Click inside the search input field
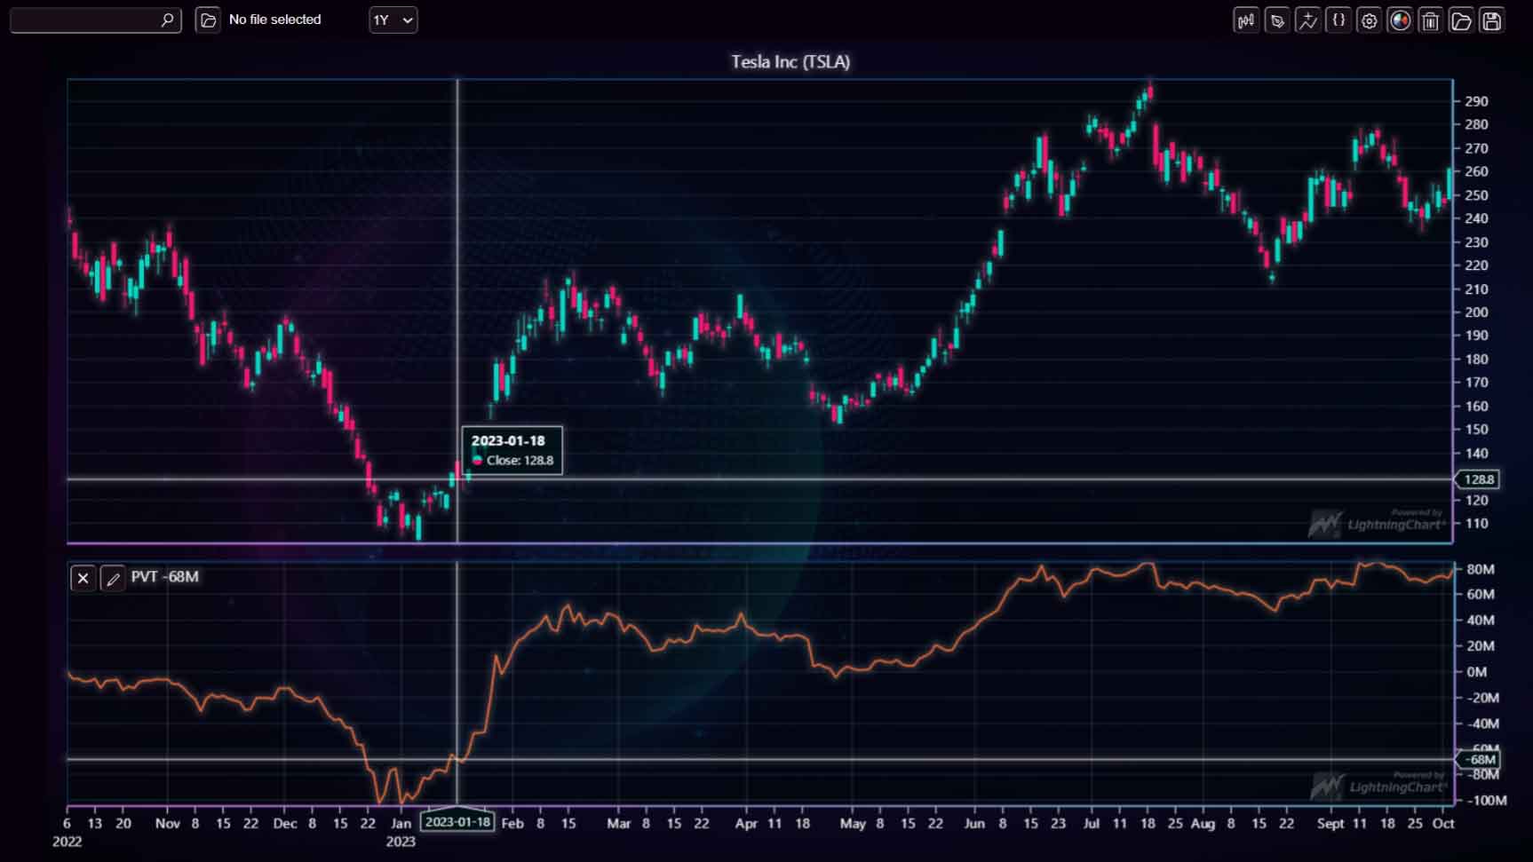This screenshot has height=862, width=1533. tap(84, 20)
